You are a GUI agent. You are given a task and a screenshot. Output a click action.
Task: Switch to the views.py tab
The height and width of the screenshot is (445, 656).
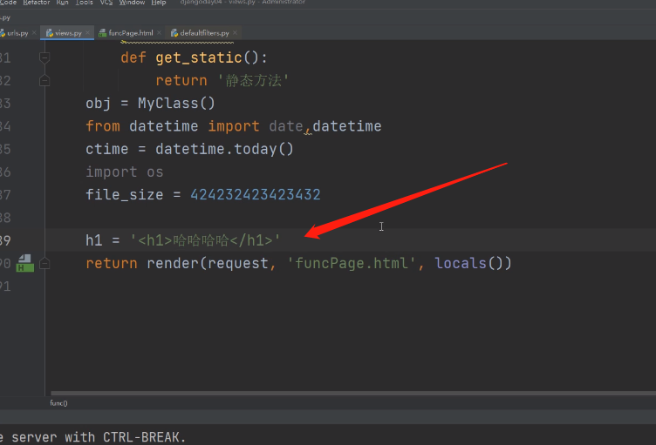(68, 33)
